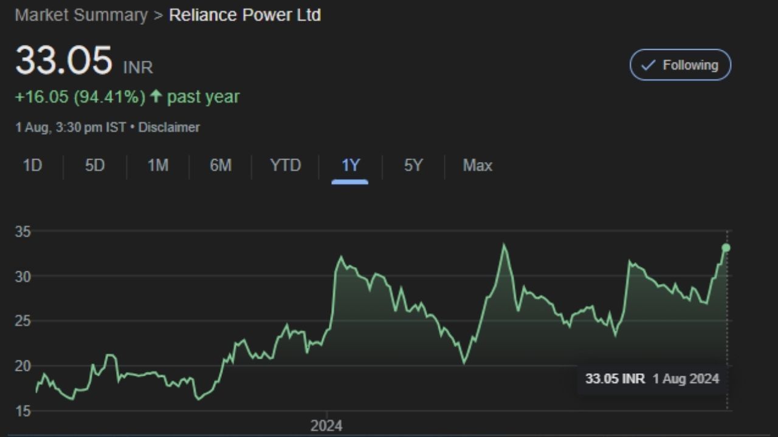Show the 5Y chart range
This screenshot has width=778, height=437.
point(413,165)
